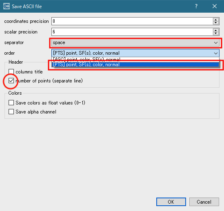
Task: Click the order dropdown arrow
Action: (216, 53)
